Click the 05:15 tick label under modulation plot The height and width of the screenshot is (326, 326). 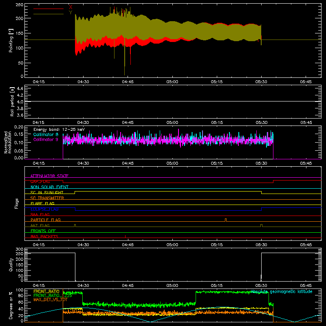click(217, 163)
